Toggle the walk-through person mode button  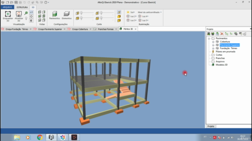[x=31, y=21]
